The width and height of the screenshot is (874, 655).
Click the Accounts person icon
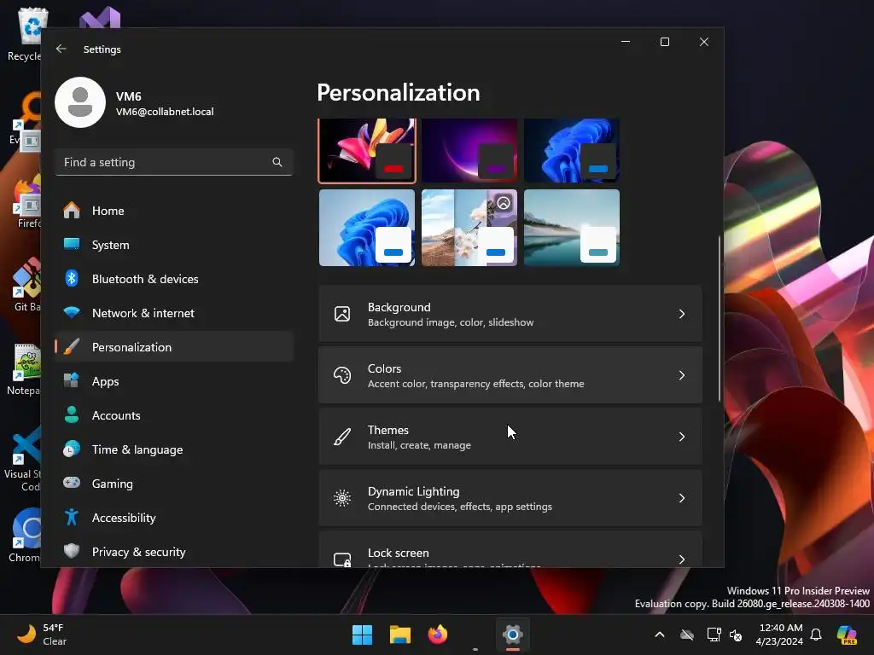[72, 414]
